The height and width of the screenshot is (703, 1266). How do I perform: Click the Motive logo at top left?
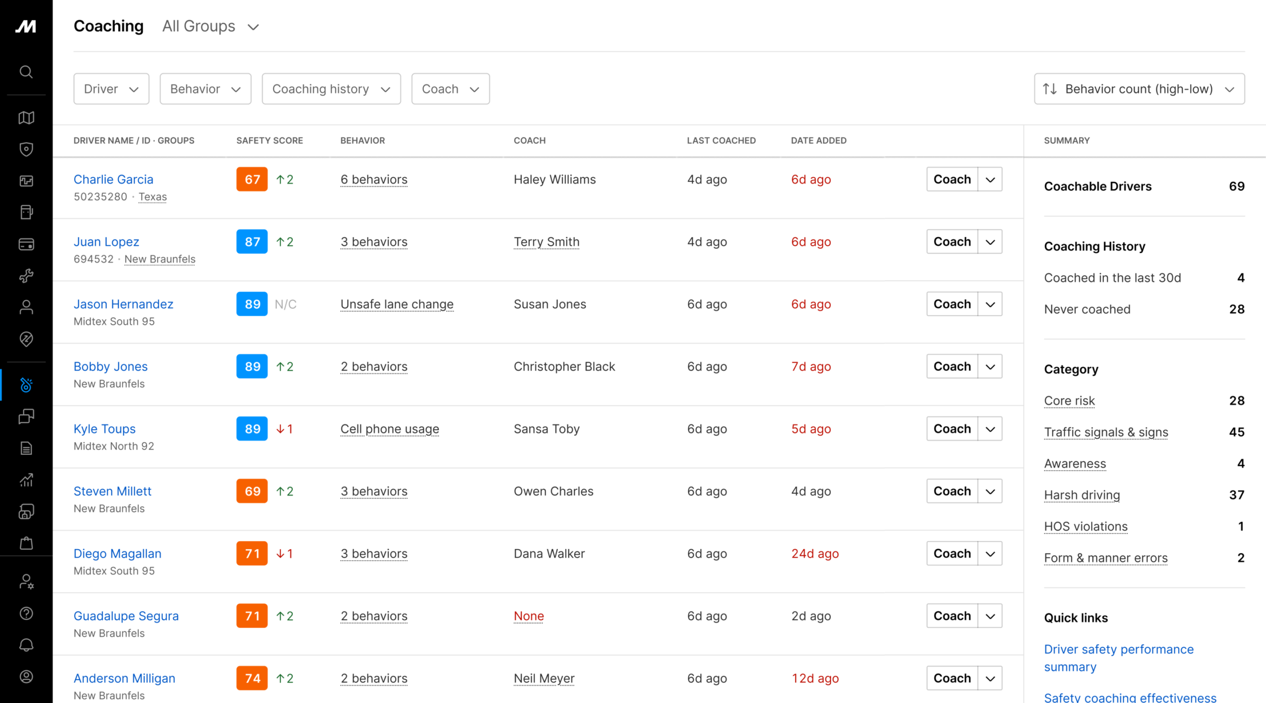26,26
